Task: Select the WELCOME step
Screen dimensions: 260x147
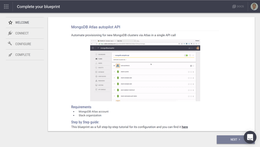Action: pos(25,22)
